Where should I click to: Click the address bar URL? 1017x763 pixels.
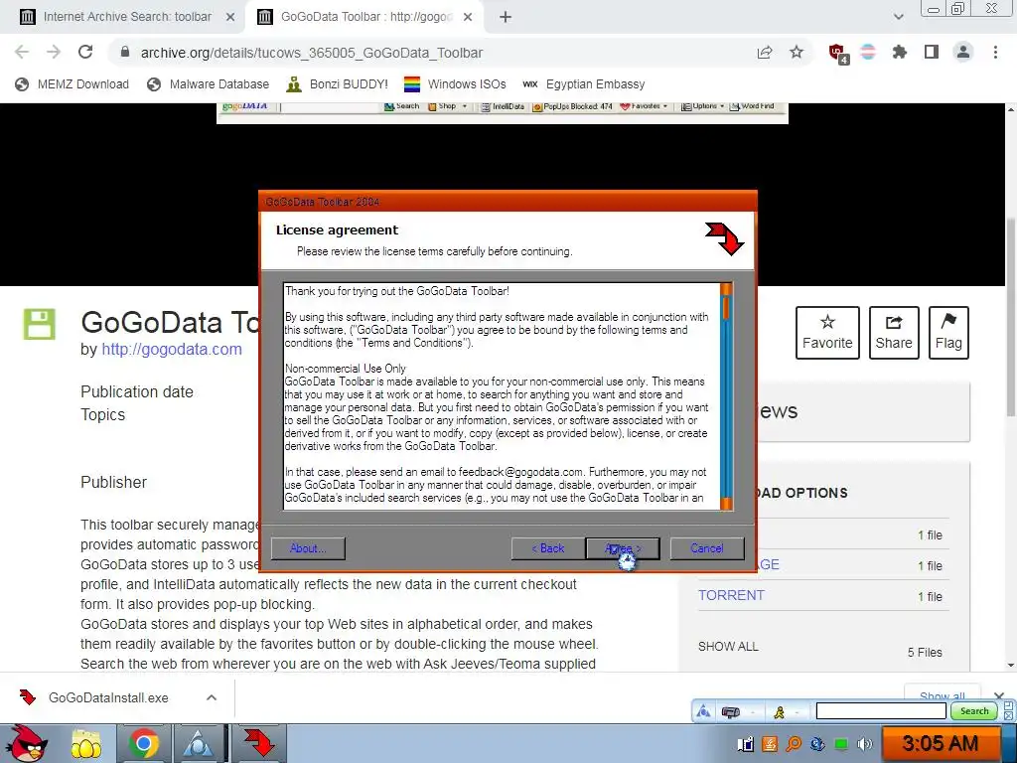coord(311,53)
